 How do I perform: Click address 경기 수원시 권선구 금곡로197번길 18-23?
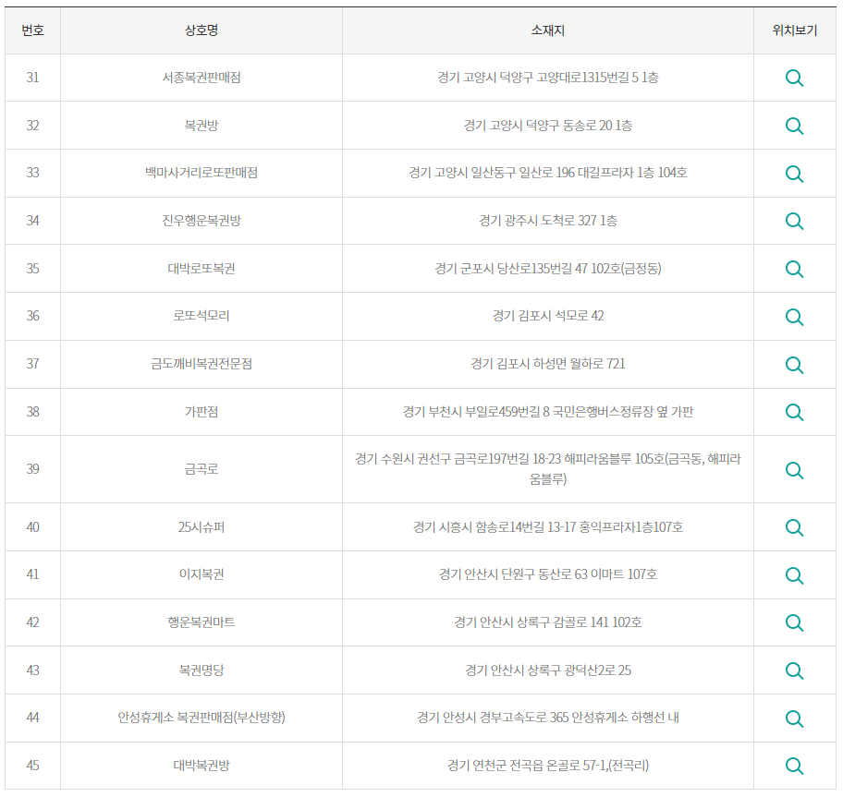[x=458, y=459]
